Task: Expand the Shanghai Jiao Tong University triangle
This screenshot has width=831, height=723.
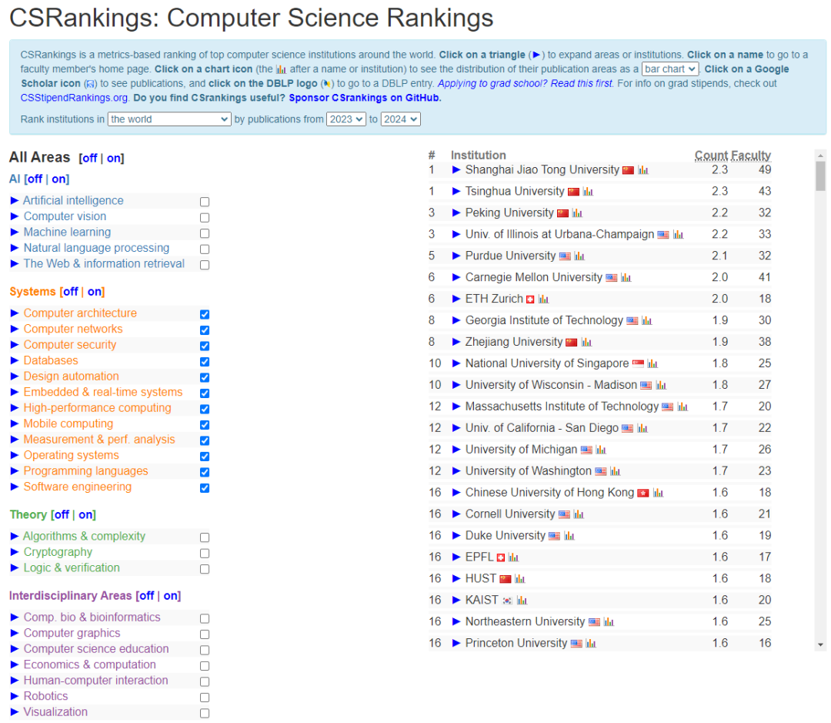Action: tap(456, 169)
